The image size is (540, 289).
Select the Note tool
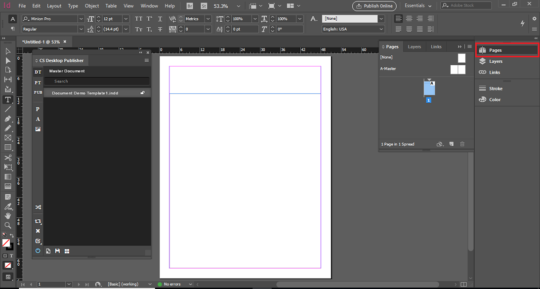(8, 197)
